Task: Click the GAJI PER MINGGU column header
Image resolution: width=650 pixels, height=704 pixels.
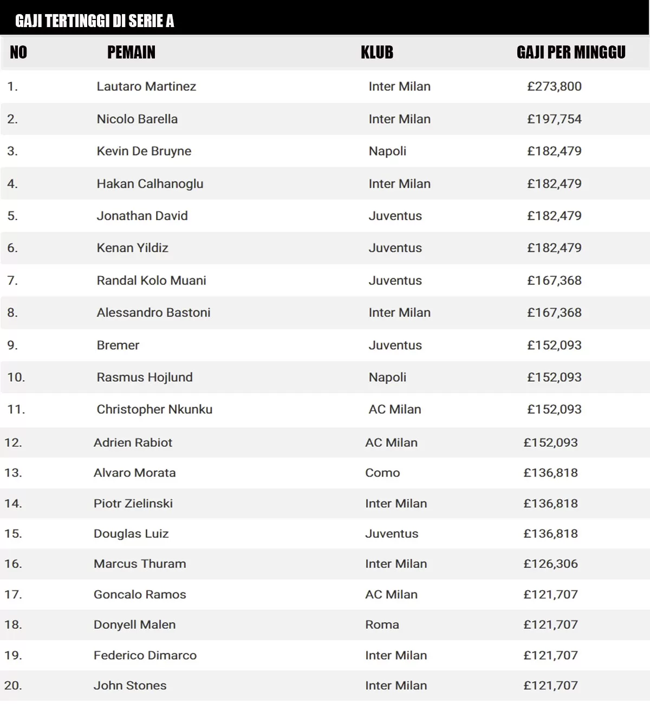Action: point(571,53)
